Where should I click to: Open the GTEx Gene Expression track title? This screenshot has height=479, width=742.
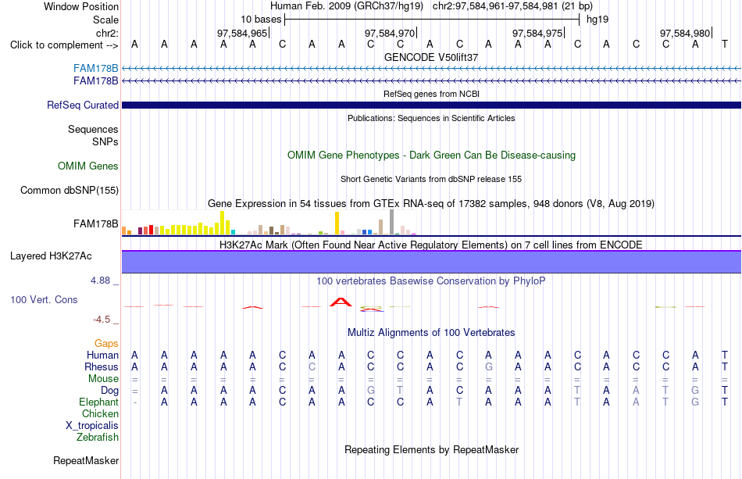coord(431,203)
